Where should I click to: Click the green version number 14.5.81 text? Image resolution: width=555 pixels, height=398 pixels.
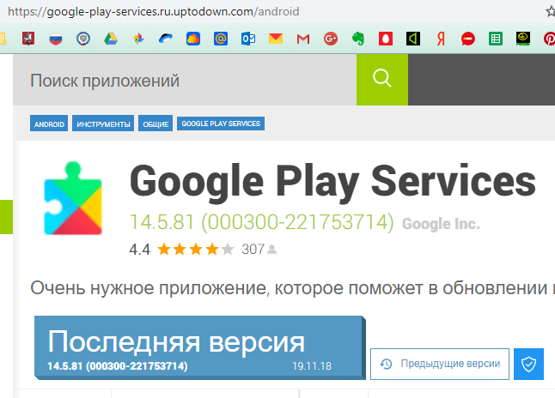click(x=261, y=222)
